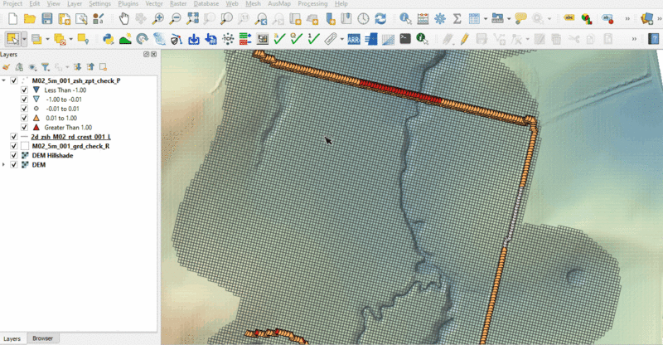Click the red triangle legend symbol
This screenshot has width=663, height=345.
click(x=36, y=128)
